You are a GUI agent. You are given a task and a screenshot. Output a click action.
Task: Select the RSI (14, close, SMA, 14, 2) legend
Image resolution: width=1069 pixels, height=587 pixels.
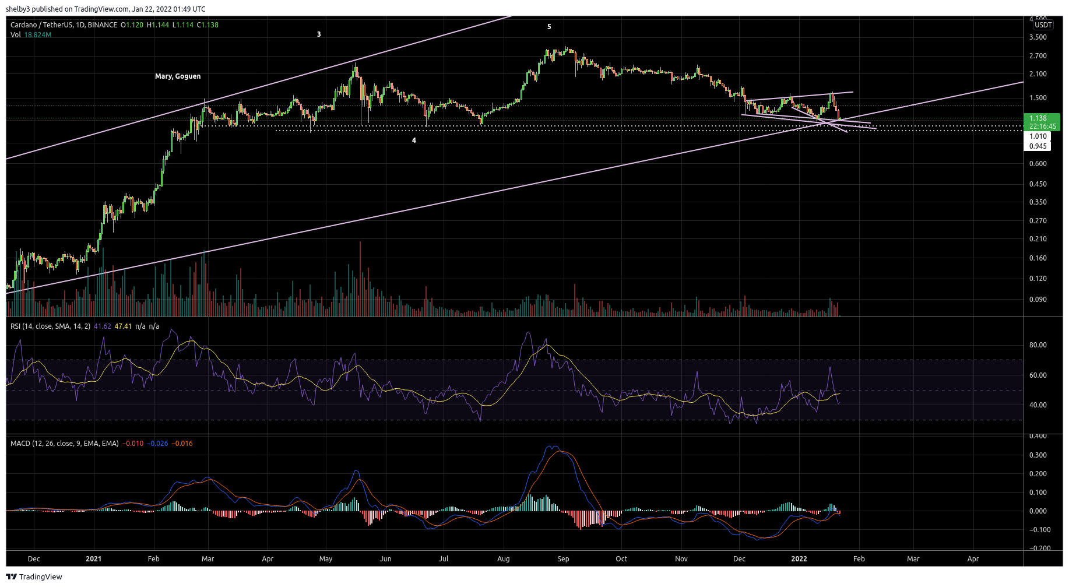pyautogui.click(x=50, y=326)
